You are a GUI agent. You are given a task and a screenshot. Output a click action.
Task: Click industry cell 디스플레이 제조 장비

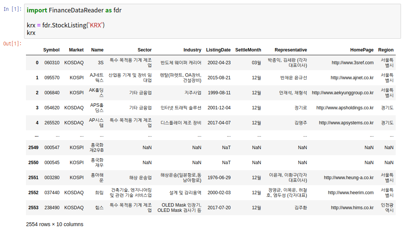181,123
